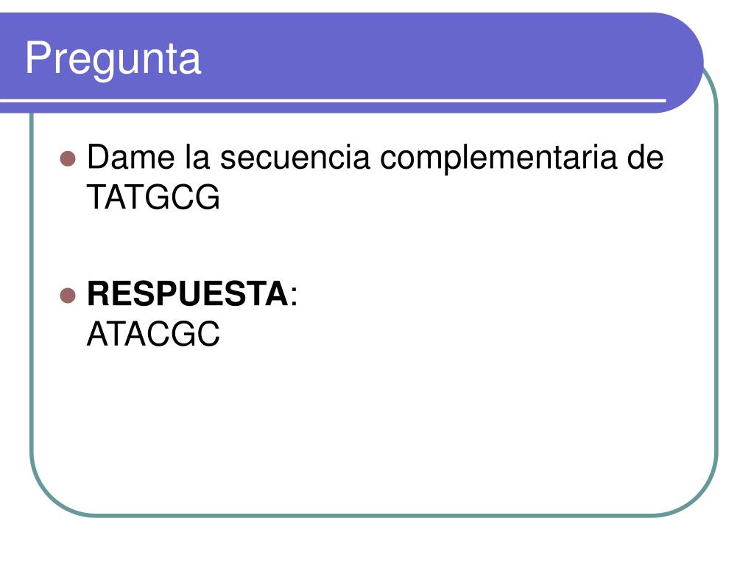754x566 pixels.
Task: Click the teal rounded frame's bottom edge
Action: tap(373, 515)
